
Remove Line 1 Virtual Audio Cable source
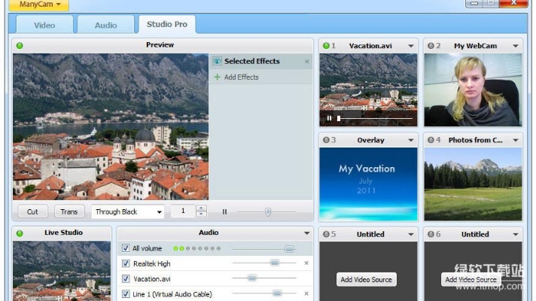coord(306,293)
